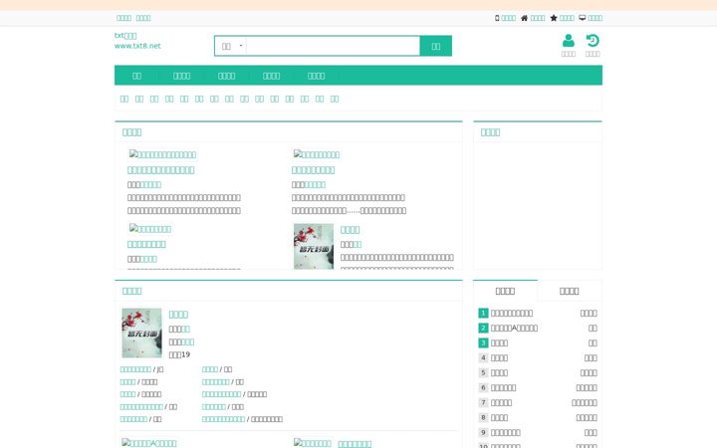Image resolution: width=717 pixels, height=448 pixels.
Task: Click the plum-blossom cover in the upper recommendation panel
Action: pyautogui.click(x=314, y=246)
